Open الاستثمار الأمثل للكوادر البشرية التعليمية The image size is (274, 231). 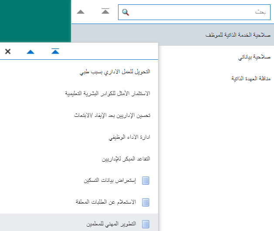coord(108,93)
